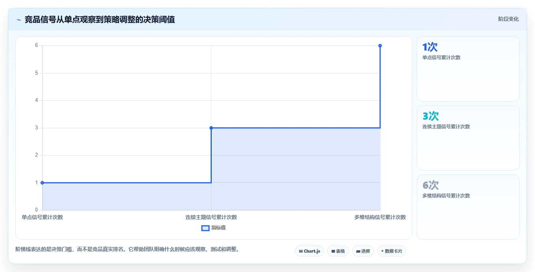Click the footnote text starting 阶梯线表达的是决策门槛

[x=127, y=249]
